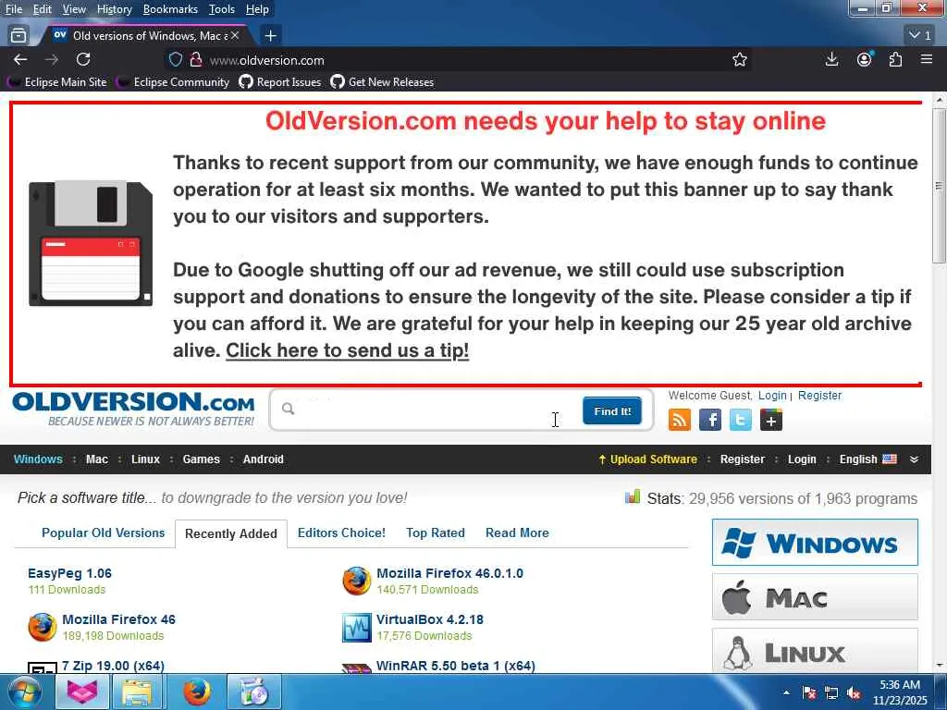The width and height of the screenshot is (947, 710).
Task: Open the File menu
Action: point(13,9)
